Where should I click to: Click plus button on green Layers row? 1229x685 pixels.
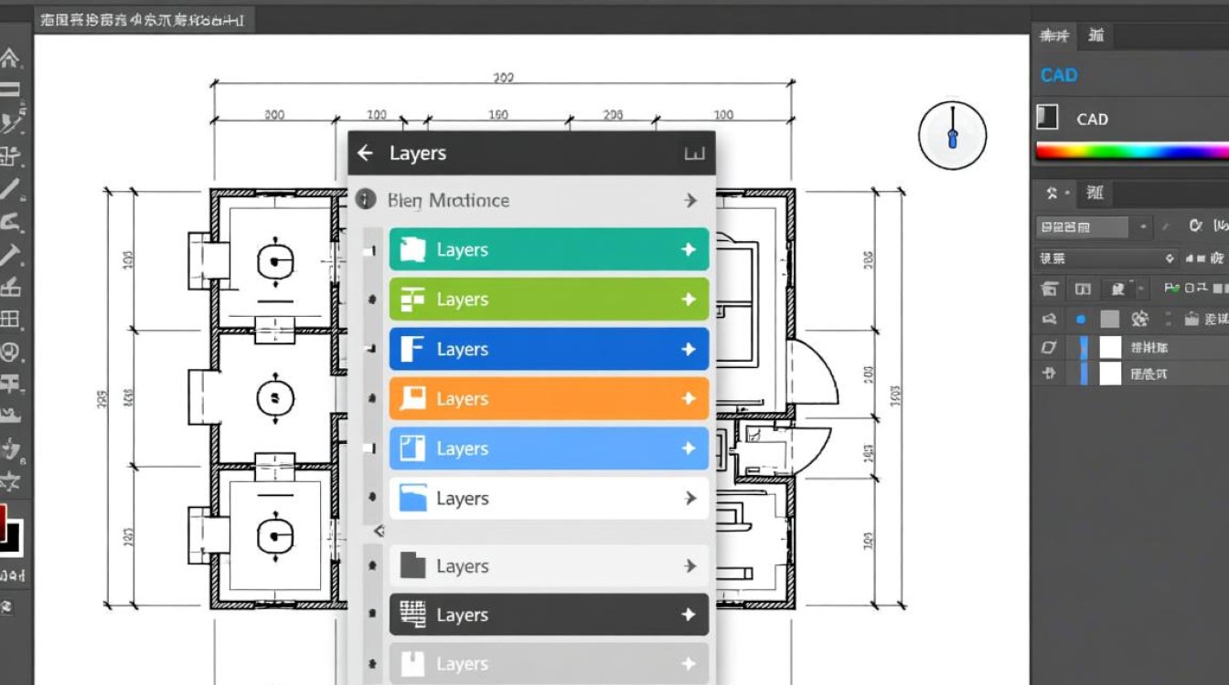[689, 300]
